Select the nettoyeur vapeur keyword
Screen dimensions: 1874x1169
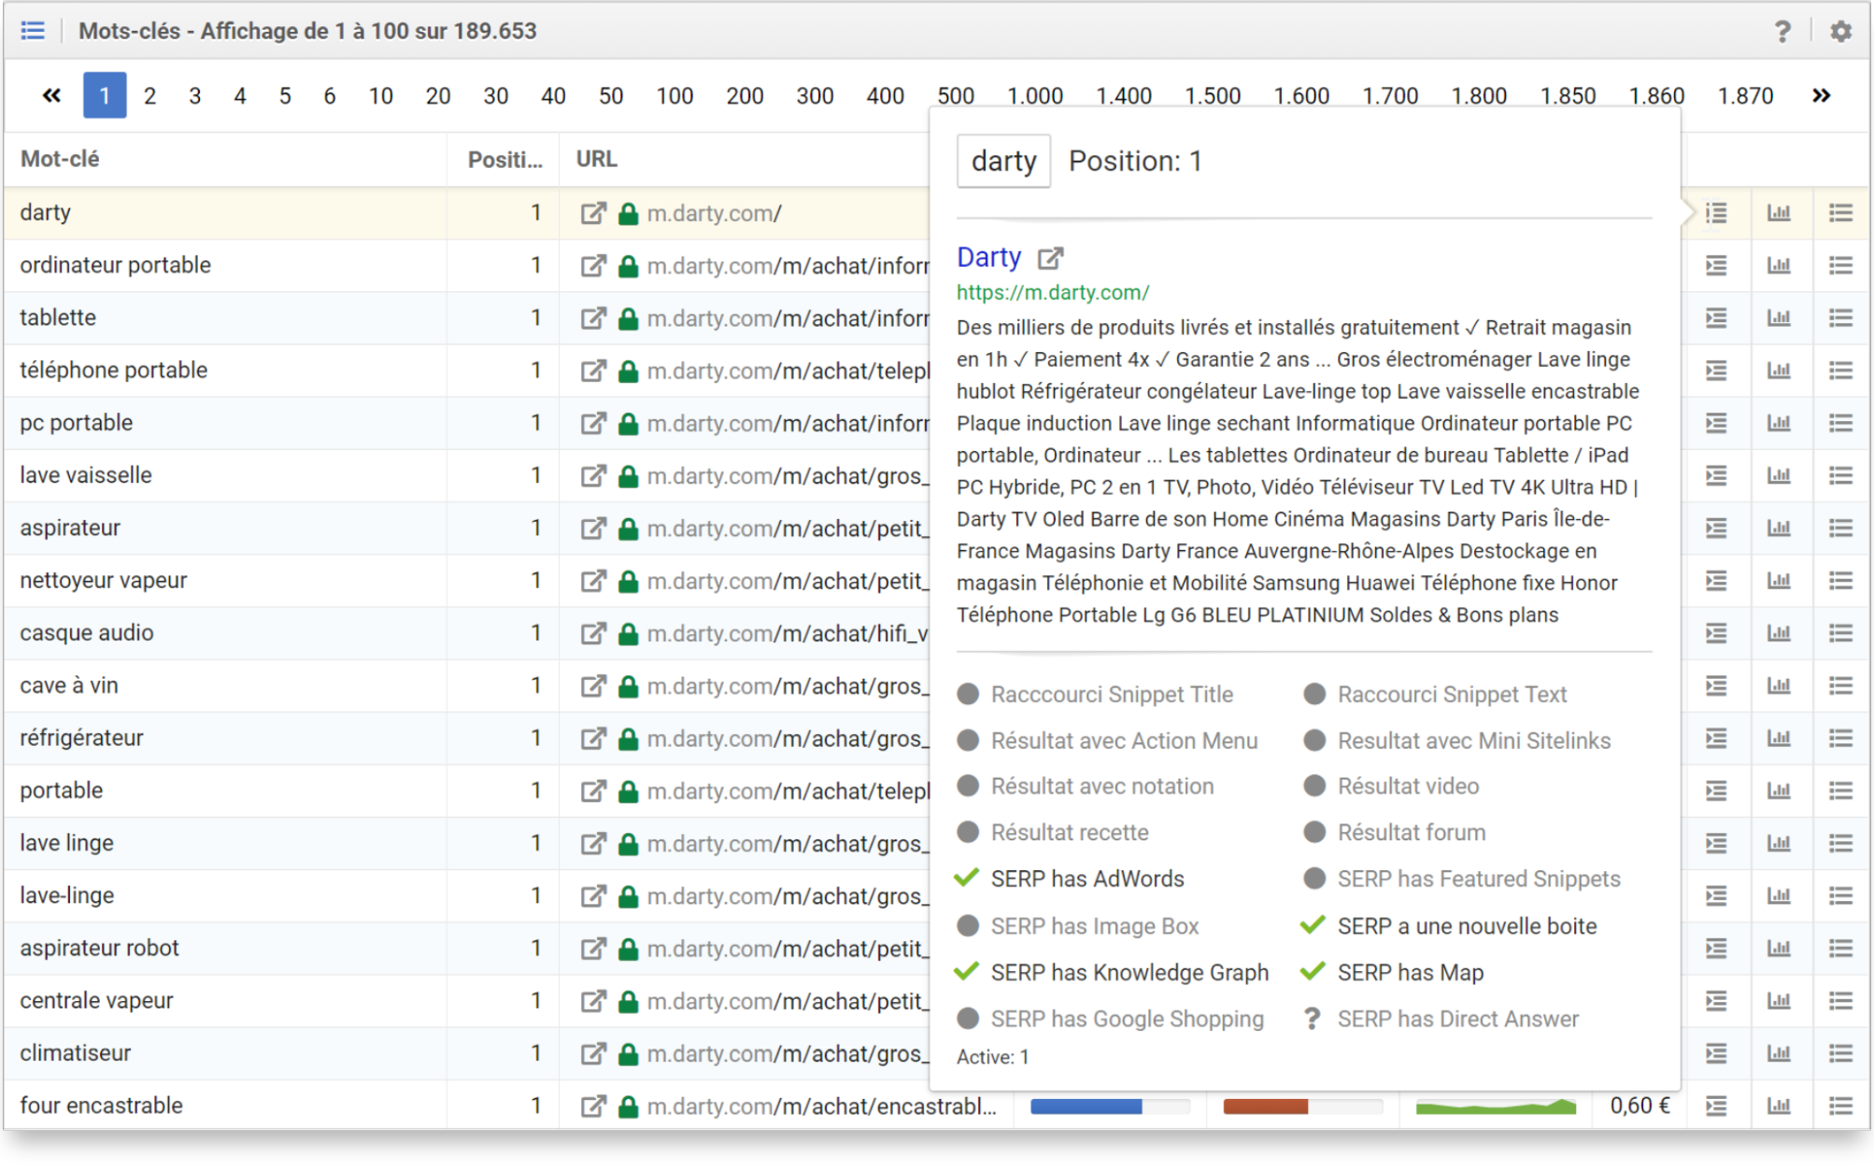click(104, 580)
